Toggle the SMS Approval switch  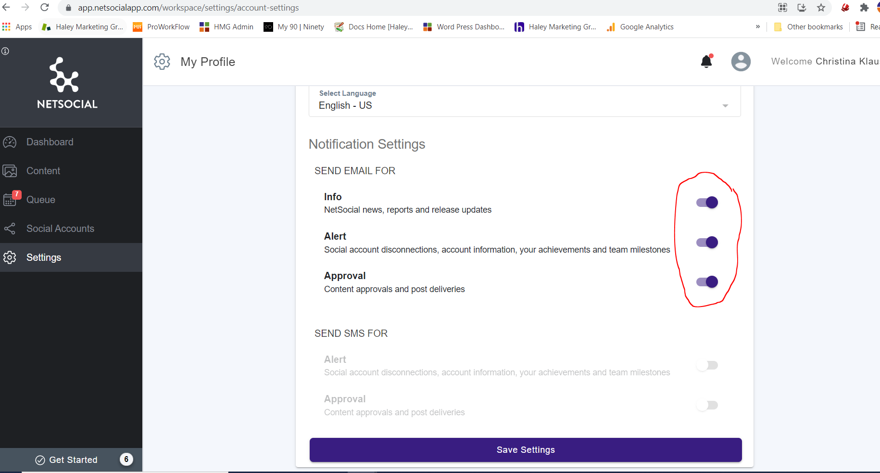(x=707, y=405)
